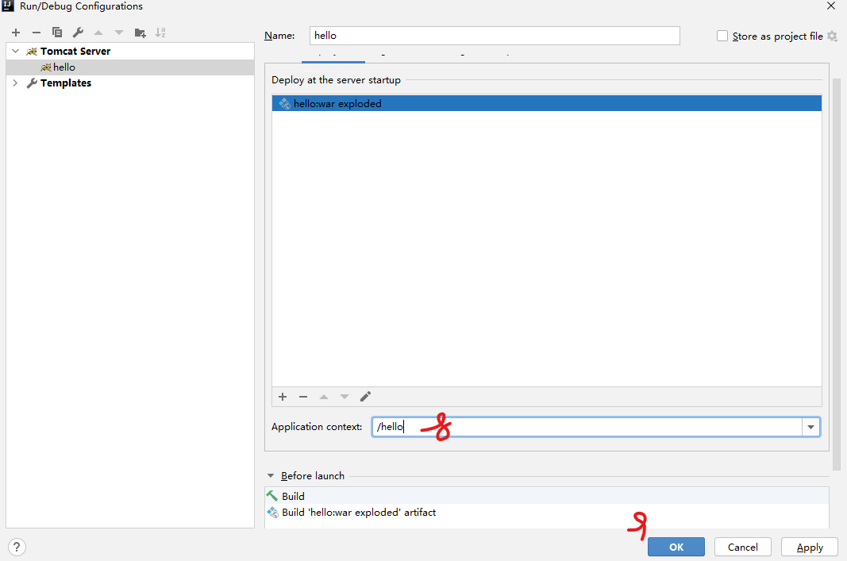This screenshot has height=561, width=847.
Task: Select Build 'hello:war exploded' artifact task
Action: pos(547,513)
